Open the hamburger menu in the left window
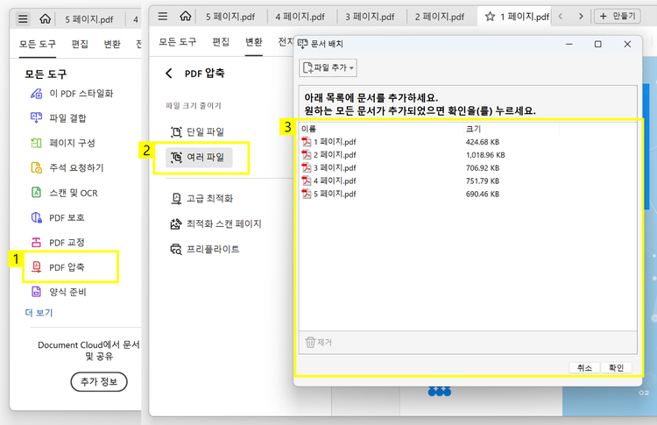The image size is (657, 425). (x=23, y=19)
